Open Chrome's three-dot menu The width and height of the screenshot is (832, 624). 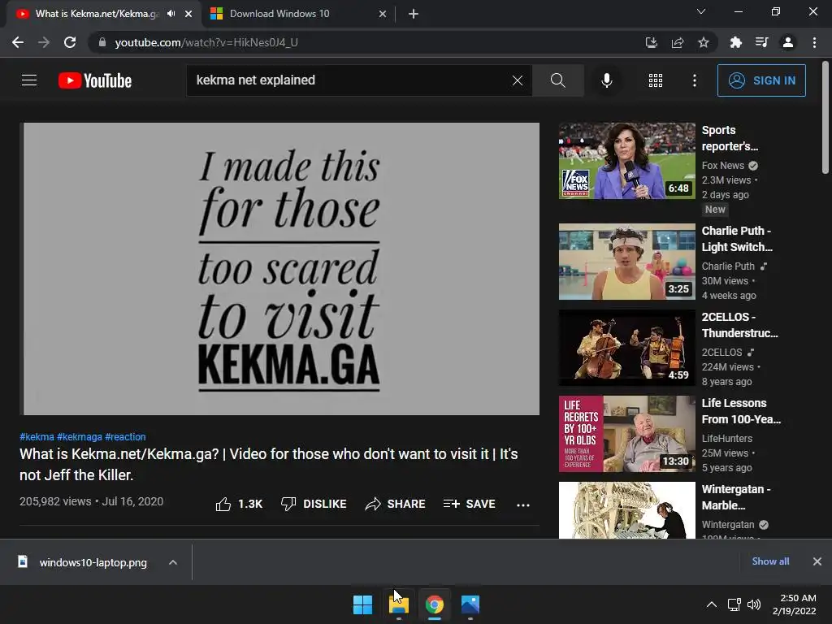click(x=814, y=42)
